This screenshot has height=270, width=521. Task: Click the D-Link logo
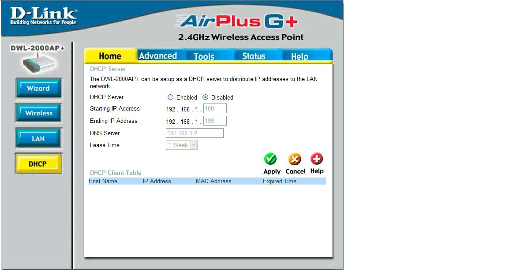[x=43, y=16]
